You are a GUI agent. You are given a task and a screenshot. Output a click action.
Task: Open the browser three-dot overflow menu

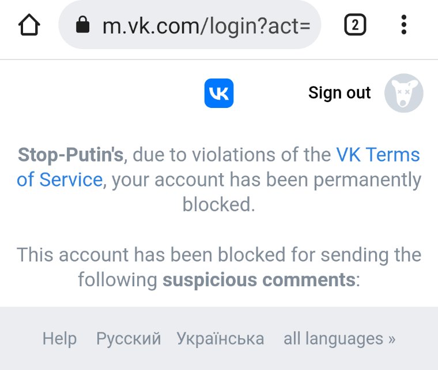click(x=403, y=25)
